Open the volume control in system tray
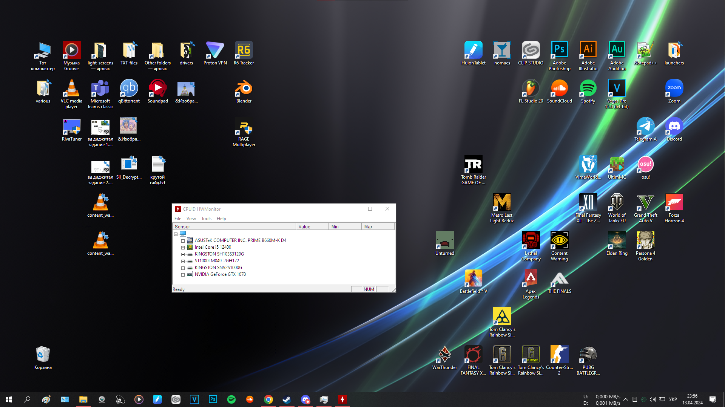This screenshot has width=725, height=407. (652, 399)
